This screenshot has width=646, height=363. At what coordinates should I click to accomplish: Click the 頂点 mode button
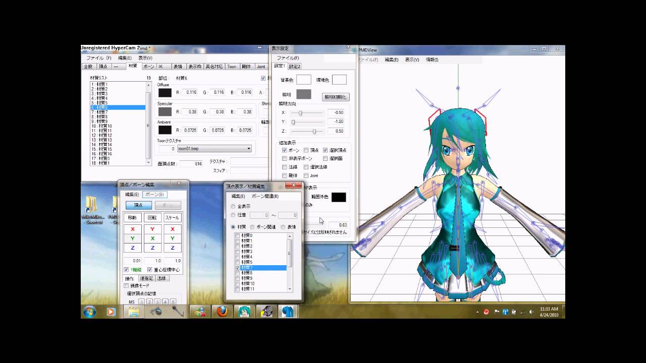[138, 205]
